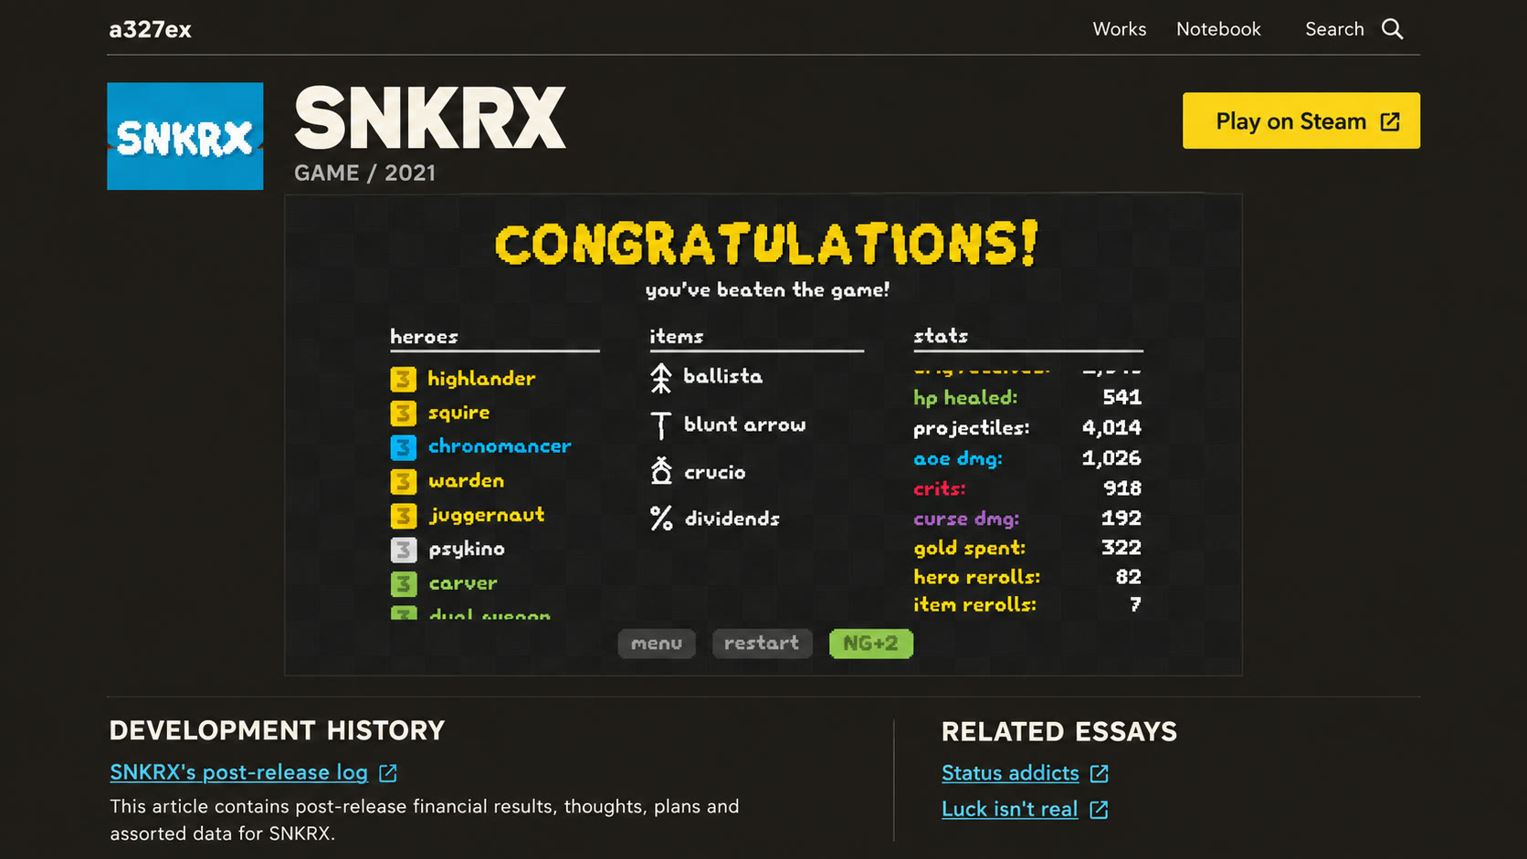Click the ballista arrow icon
1527x859 pixels.
pyautogui.click(x=661, y=378)
